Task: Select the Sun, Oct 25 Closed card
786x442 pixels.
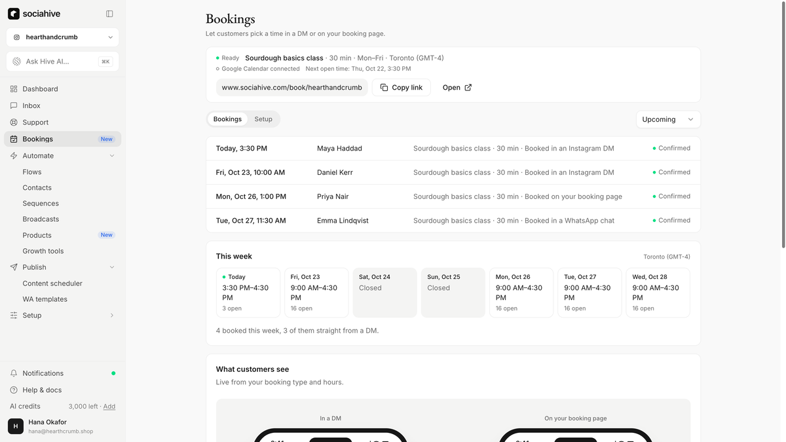Action: (x=453, y=293)
